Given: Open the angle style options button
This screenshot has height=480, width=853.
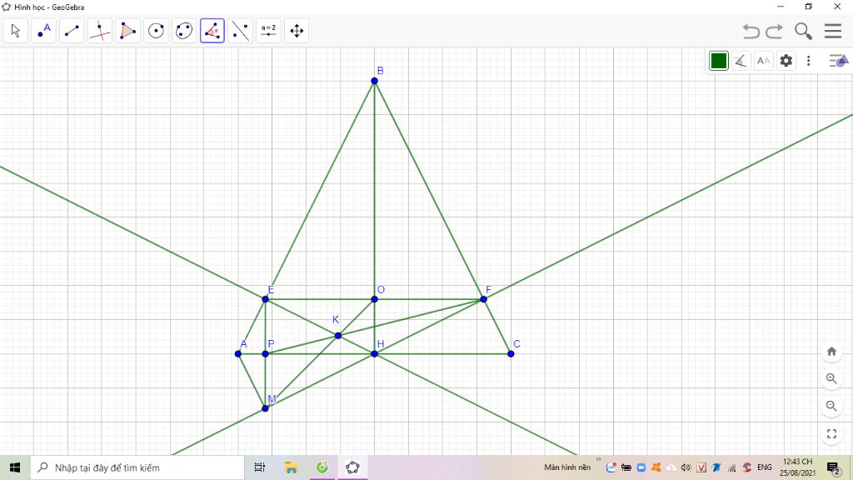Looking at the screenshot, I should pos(741,61).
